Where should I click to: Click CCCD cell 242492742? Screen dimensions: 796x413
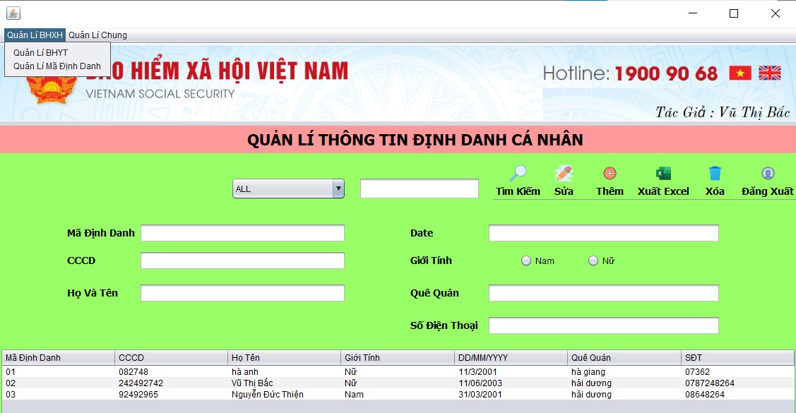(x=172, y=383)
